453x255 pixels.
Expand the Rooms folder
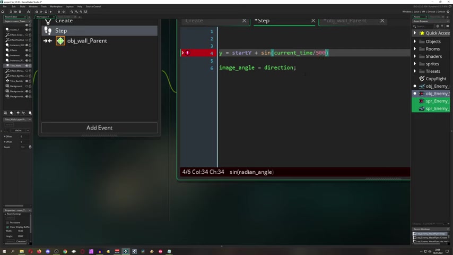click(x=415, y=49)
